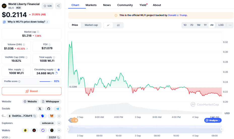Show the Price chart
234x139 pixels.
point(75,25)
